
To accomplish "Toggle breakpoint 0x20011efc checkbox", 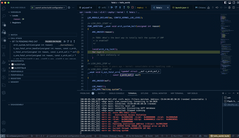I will (12, 65).
